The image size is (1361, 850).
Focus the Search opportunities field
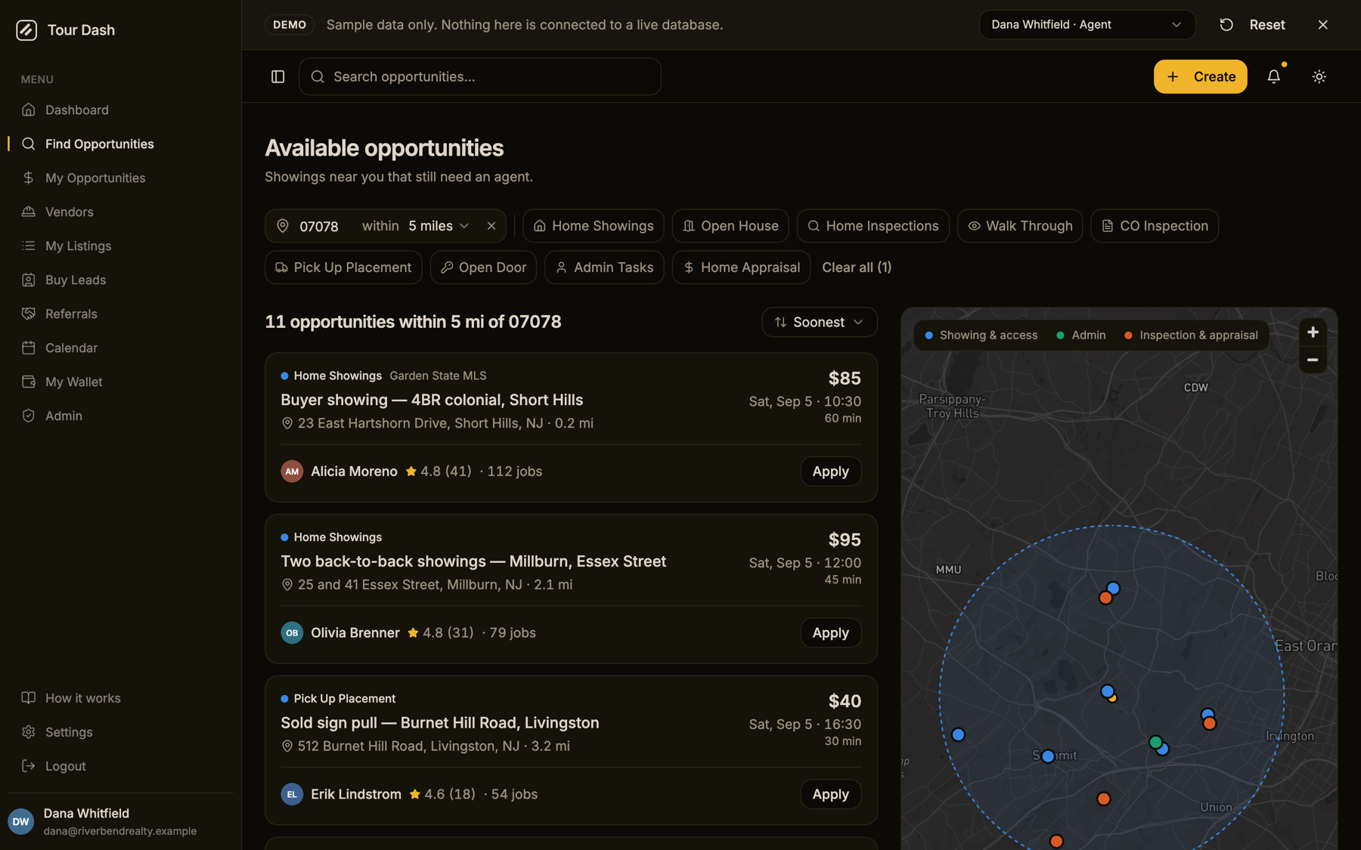[x=480, y=76]
